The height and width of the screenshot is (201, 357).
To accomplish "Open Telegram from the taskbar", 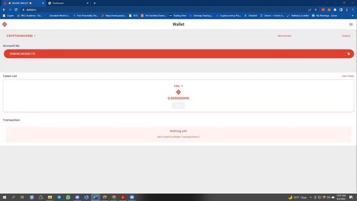I will point(59,197).
